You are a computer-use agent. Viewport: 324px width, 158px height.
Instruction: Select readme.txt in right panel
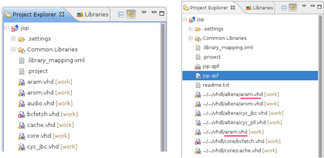pyautogui.click(x=216, y=85)
